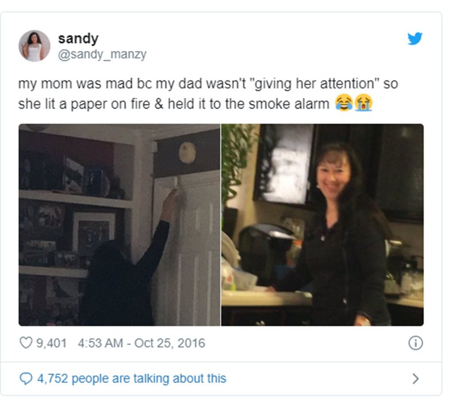Click the 9,401 likes count

coord(51,343)
